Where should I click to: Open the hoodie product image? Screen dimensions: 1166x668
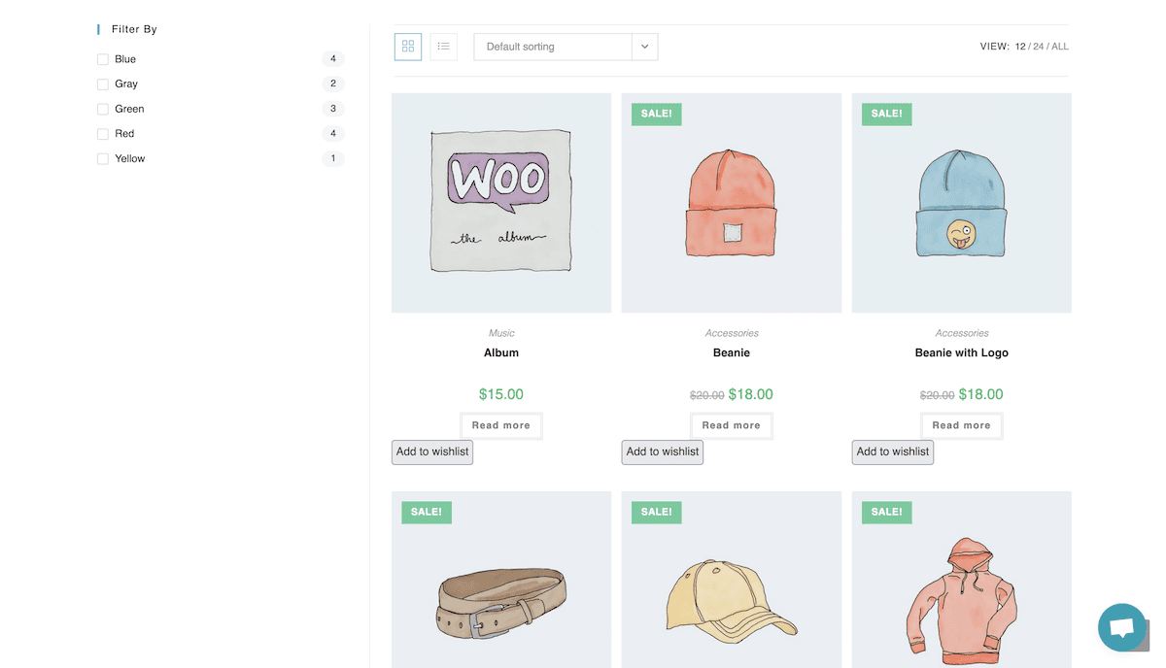[x=962, y=580]
